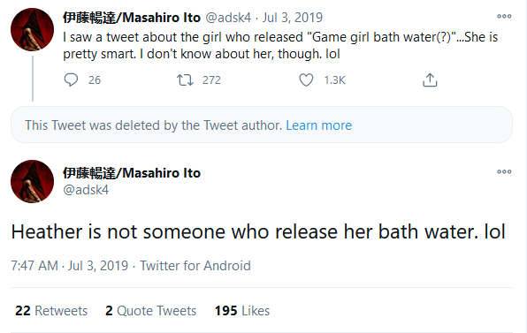Open more options on the top tweet
Screen dimensions: 527x333
(504, 16)
